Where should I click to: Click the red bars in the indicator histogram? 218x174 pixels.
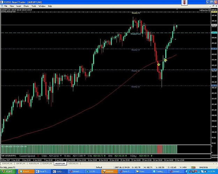(x=160, y=149)
